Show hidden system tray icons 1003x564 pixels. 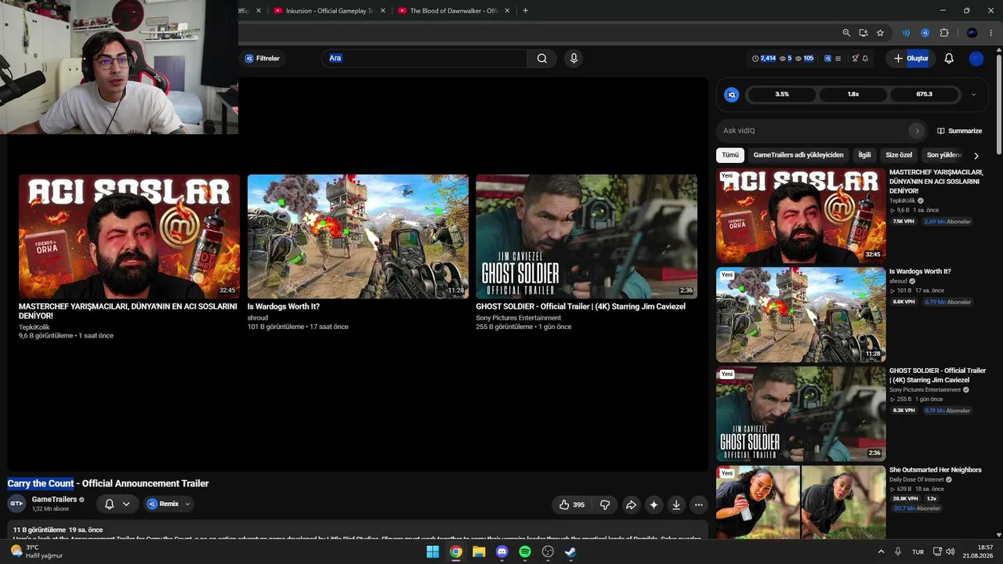tap(881, 551)
